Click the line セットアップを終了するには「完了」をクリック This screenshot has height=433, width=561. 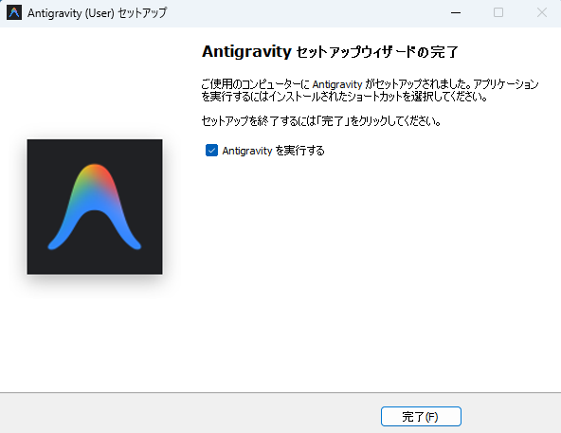(x=321, y=121)
